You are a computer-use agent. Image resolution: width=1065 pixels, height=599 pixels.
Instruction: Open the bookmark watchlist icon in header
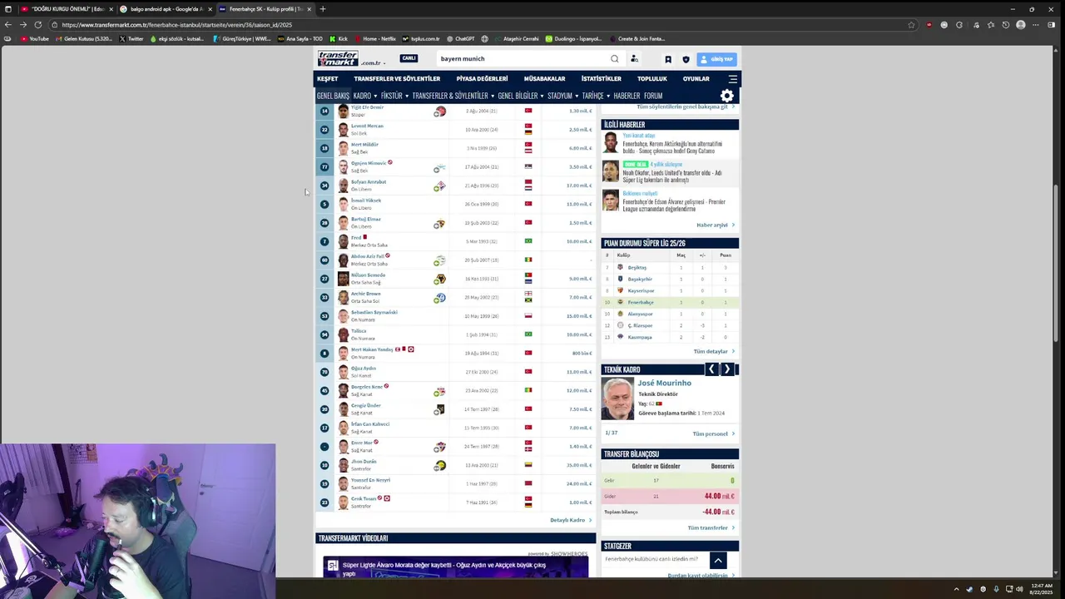[668, 60]
